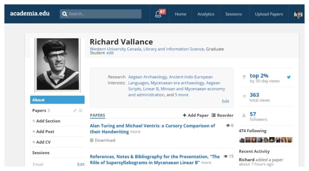
Task: Click the Add Paper button
Action: pos(196,115)
